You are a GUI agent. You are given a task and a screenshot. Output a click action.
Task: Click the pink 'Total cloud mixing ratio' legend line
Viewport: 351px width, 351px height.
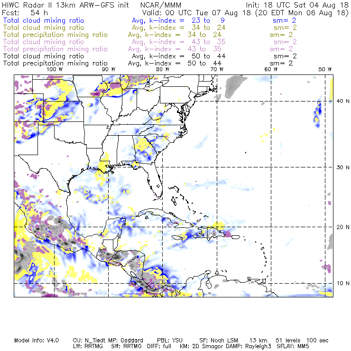click(x=44, y=42)
